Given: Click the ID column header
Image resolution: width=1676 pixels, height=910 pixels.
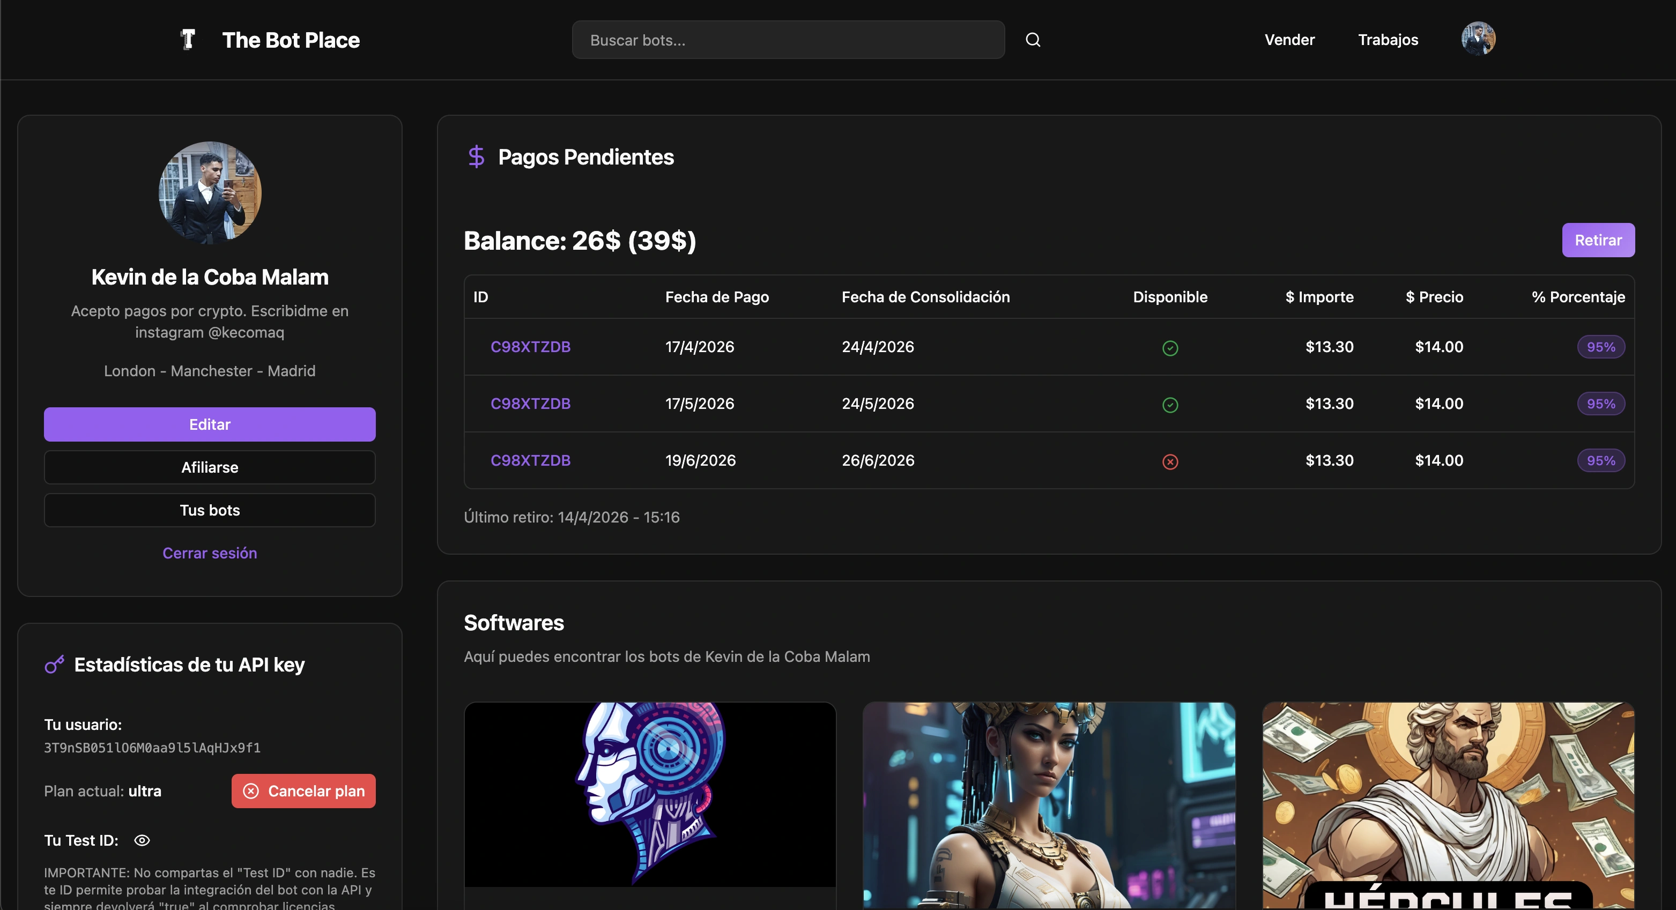Looking at the screenshot, I should [x=481, y=296].
